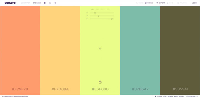Click the move arrows icon on yellow-green column
Screen dimensions: 200x100
coord(100,48)
